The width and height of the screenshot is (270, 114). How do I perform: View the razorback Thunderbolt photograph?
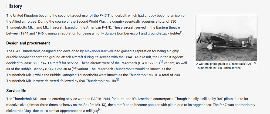tap(227, 38)
